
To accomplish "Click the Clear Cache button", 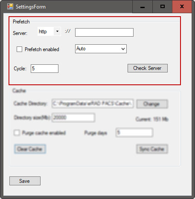I will coord(30,149).
